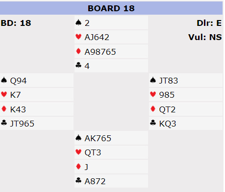Click West's heart icon beside K7

(x=4, y=94)
